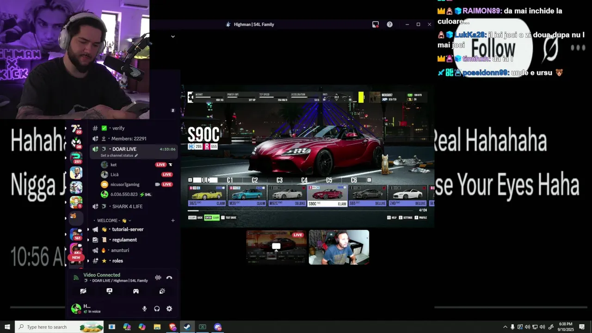Image resolution: width=592 pixels, height=333 pixels.
Task: Open Discord help question mark icon
Action: tap(390, 25)
